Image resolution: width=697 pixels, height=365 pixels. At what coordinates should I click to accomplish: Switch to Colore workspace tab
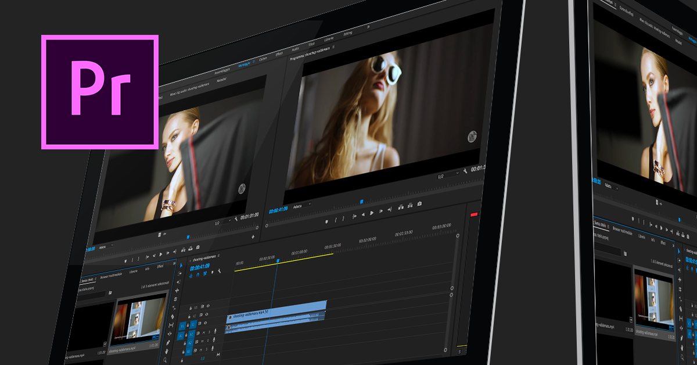[x=263, y=59]
